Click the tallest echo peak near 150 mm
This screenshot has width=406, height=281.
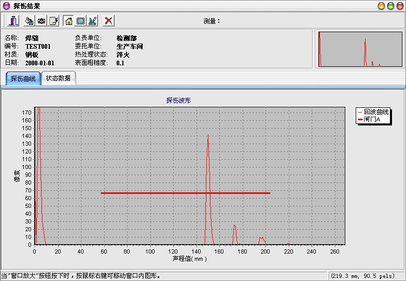(x=208, y=136)
